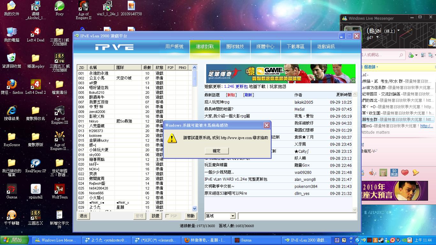Click the golden bell icon in Messenger
The height and width of the screenshot is (245, 436).
pyautogui.click(x=416, y=173)
